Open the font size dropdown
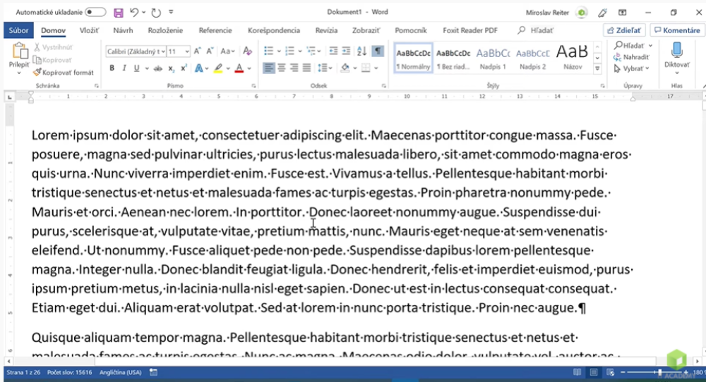Screen dimensions: 706x382 (x=187, y=51)
